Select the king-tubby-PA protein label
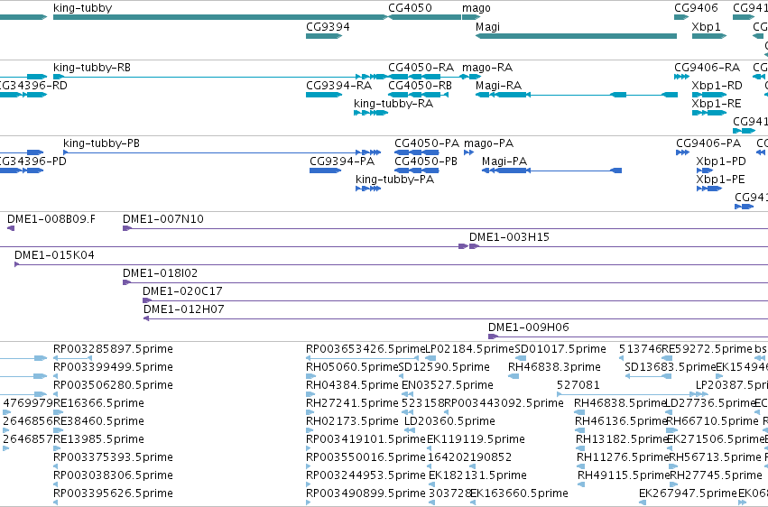This screenshot has height=507, width=768. [394, 180]
